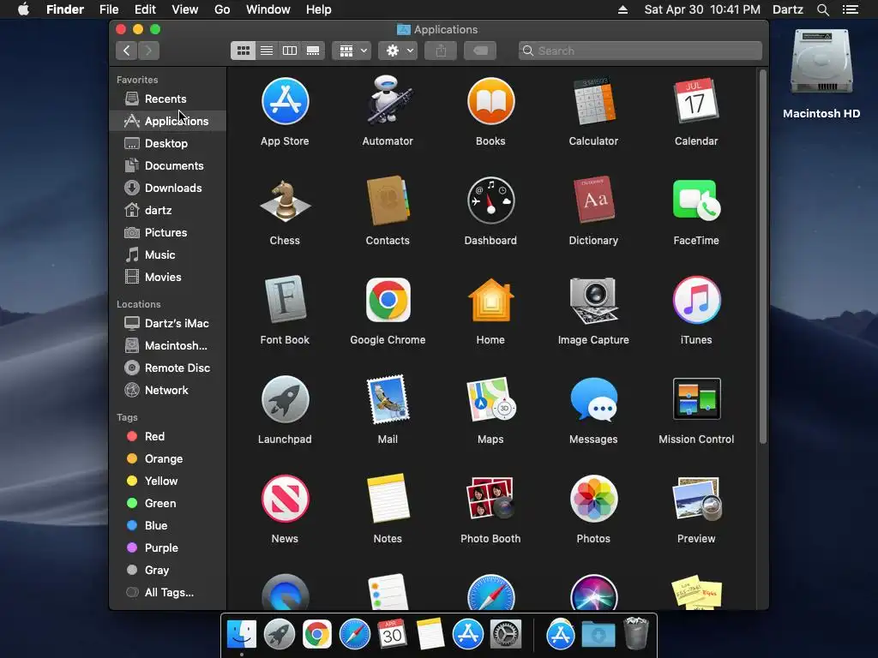The width and height of the screenshot is (878, 658).
Task: Click the Edit Tags toolbar button
Action: [x=480, y=51]
